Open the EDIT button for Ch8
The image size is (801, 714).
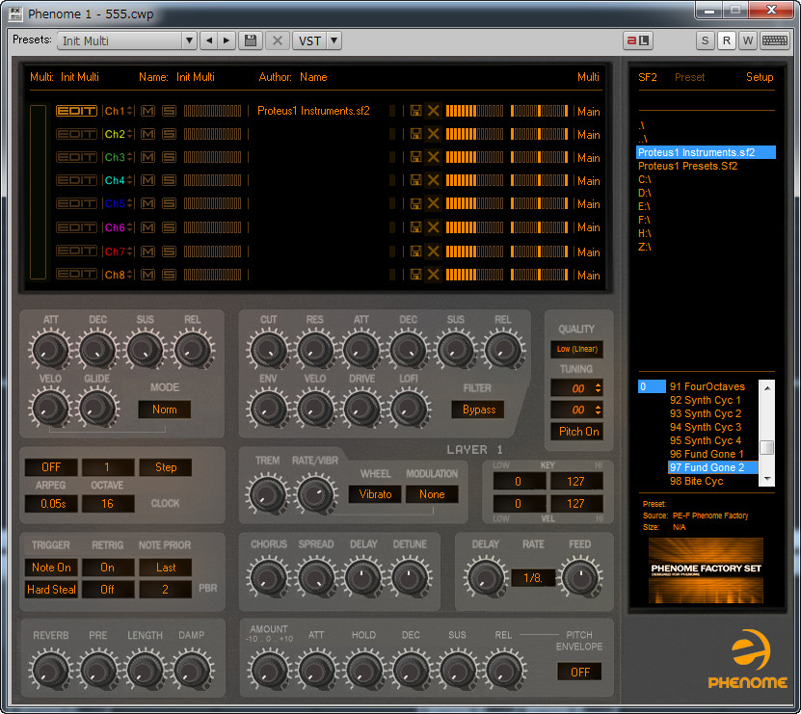76,275
